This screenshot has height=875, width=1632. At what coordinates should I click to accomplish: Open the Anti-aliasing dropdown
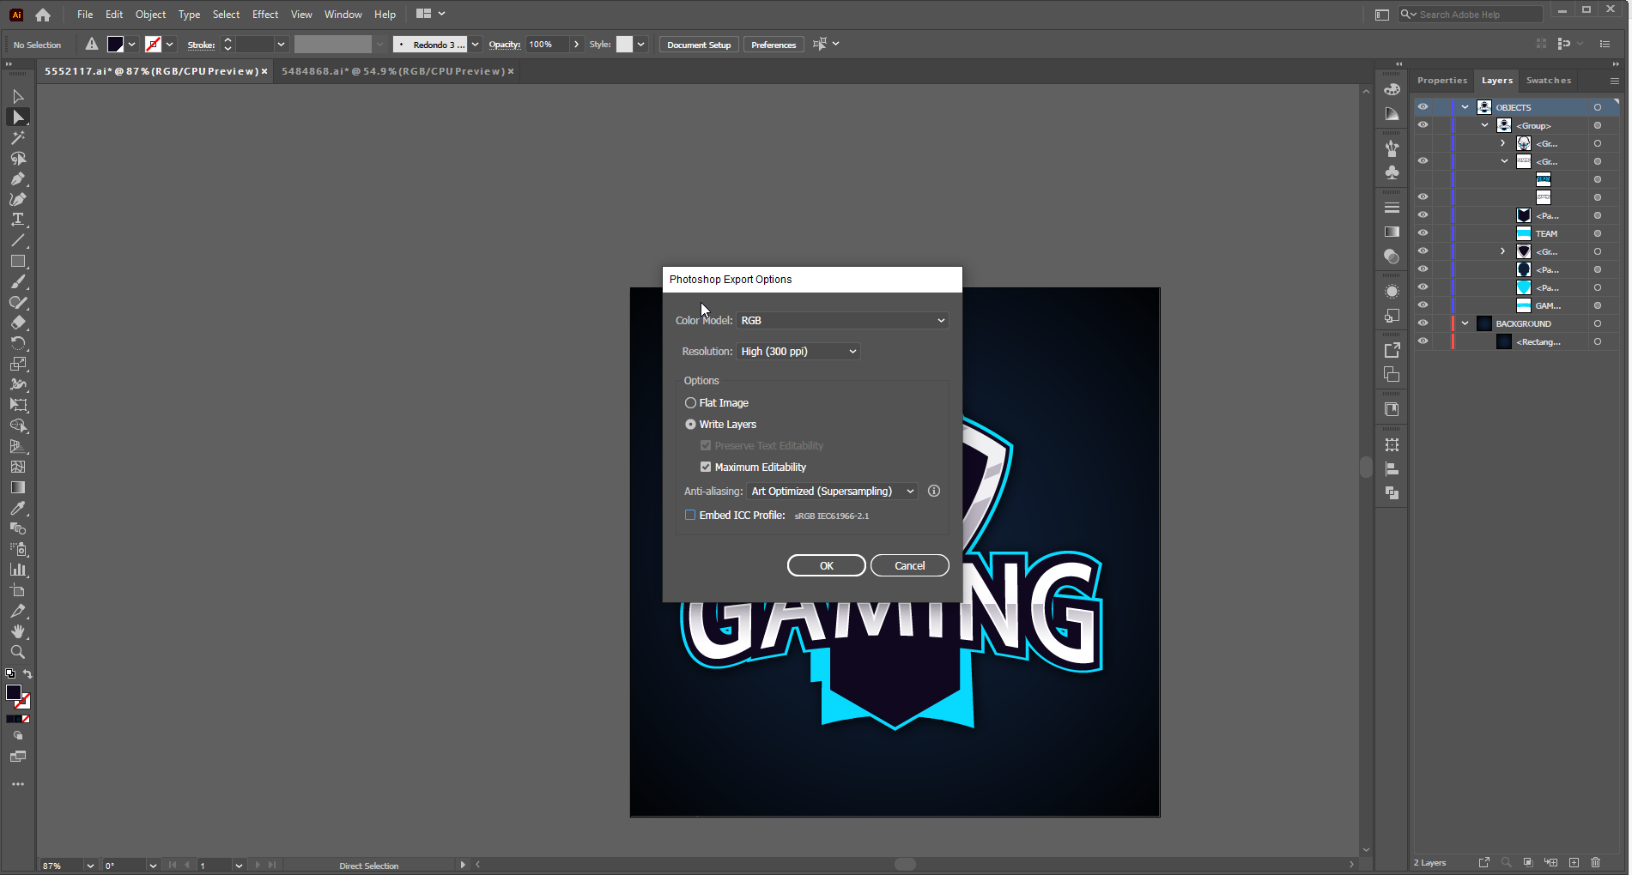click(x=832, y=492)
